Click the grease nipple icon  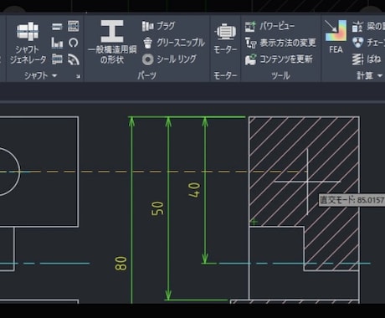147,43
